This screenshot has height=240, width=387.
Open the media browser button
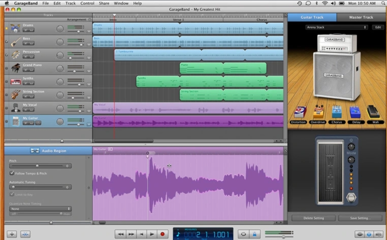click(378, 234)
